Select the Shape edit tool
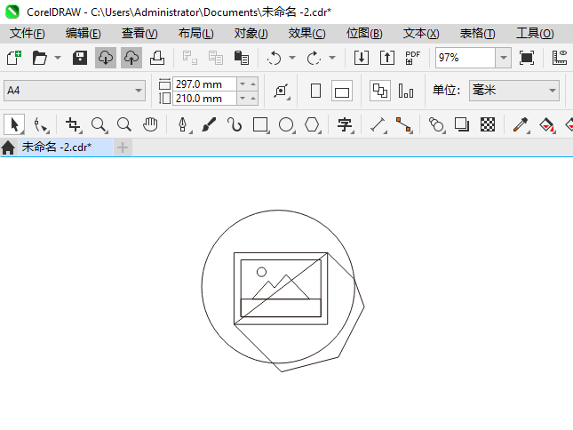This screenshot has width=573, height=430. 40,125
